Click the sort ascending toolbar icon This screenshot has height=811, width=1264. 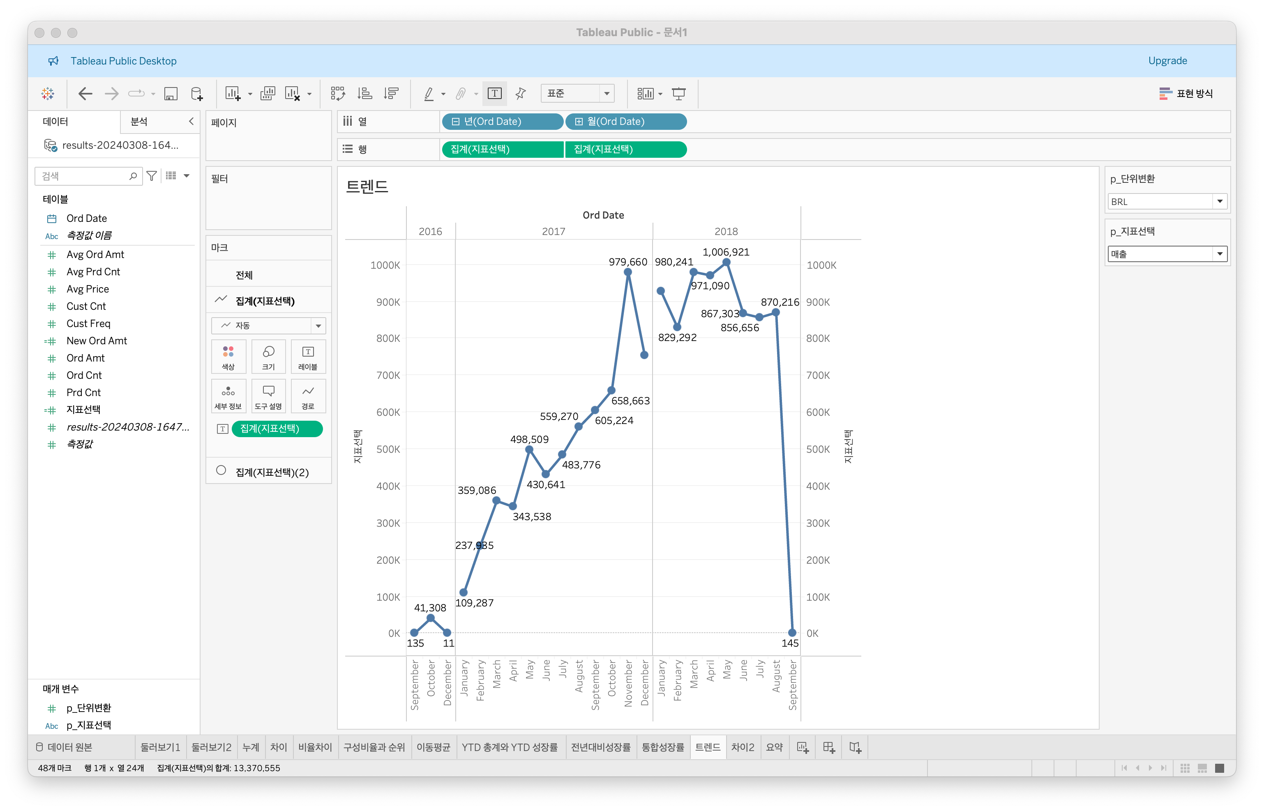[364, 94]
